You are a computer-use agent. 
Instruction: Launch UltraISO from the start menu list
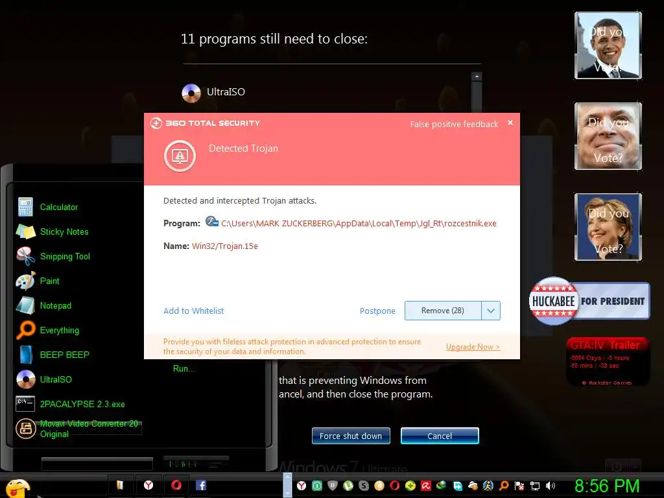pyautogui.click(x=44, y=379)
